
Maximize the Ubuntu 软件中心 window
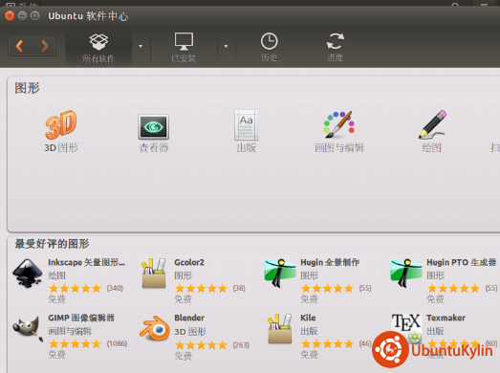pyautogui.click(x=35, y=15)
